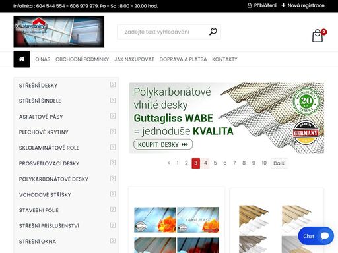338x253 pixels.
Task: Select Plechové krytiny category link
Action: (x=44, y=132)
